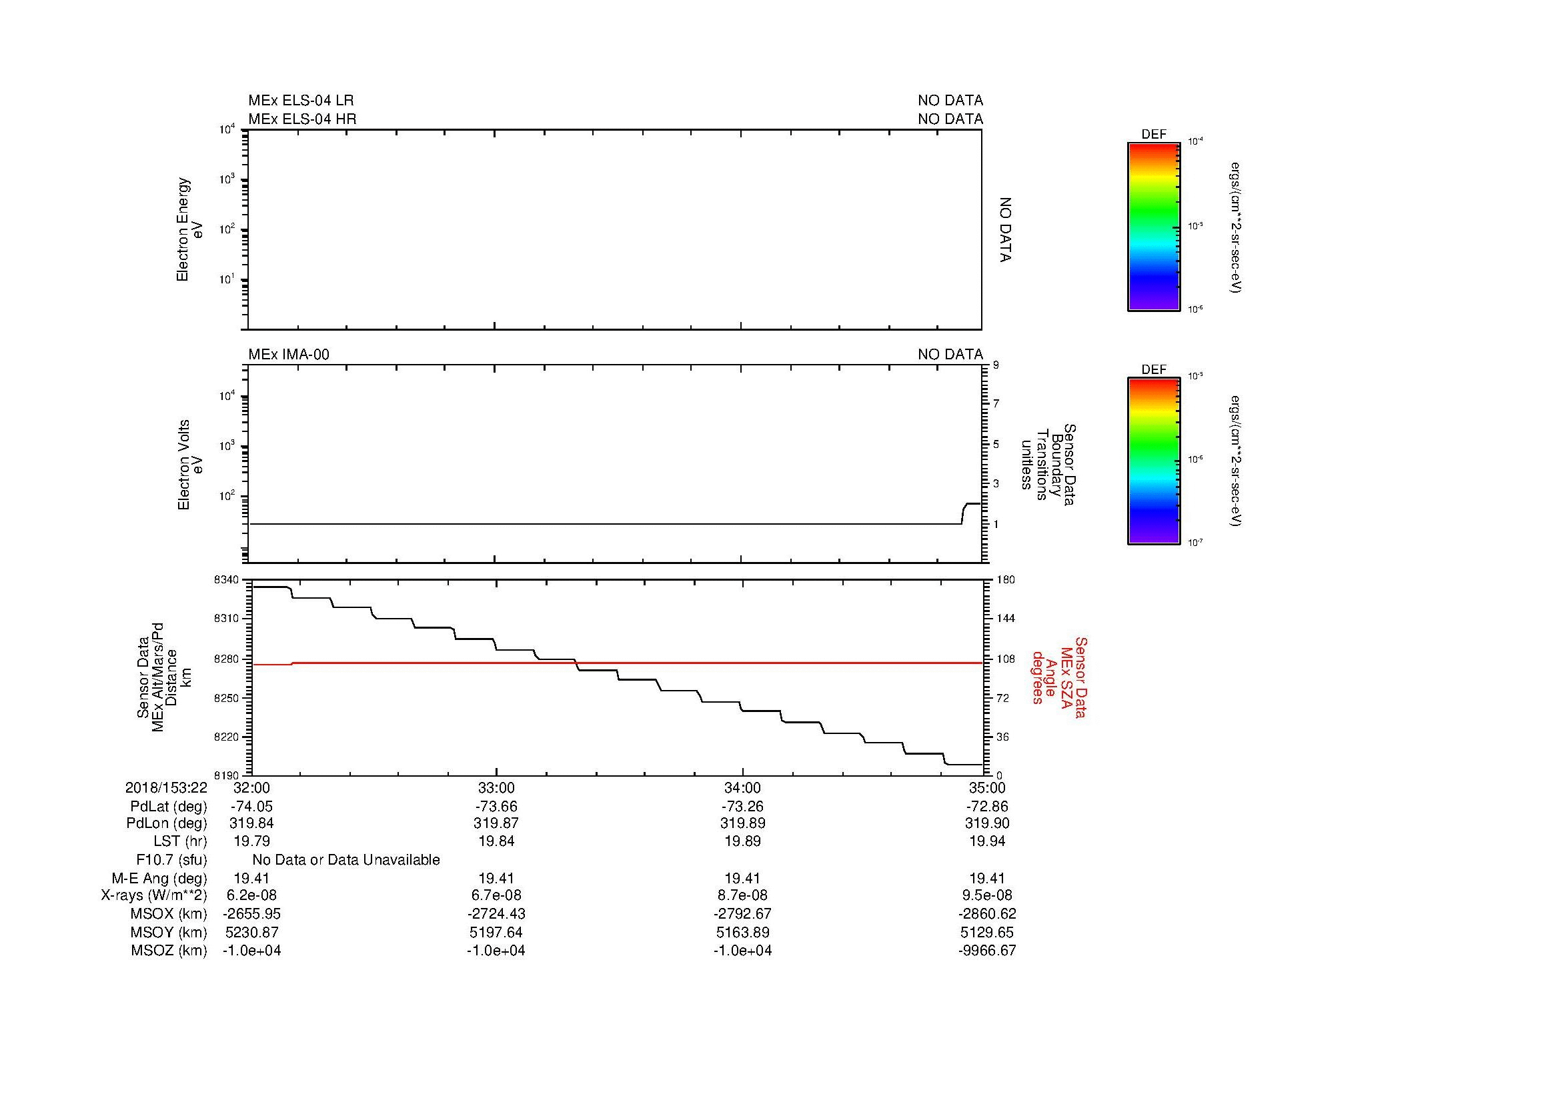Click the red SZA angle line
Screen dimensions: 1560x1102
[x=616, y=663]
